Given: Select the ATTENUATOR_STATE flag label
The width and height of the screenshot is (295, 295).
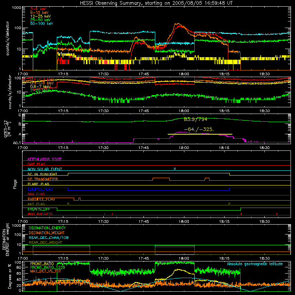Looking at the screenshot, I should [x=45, y=159].
